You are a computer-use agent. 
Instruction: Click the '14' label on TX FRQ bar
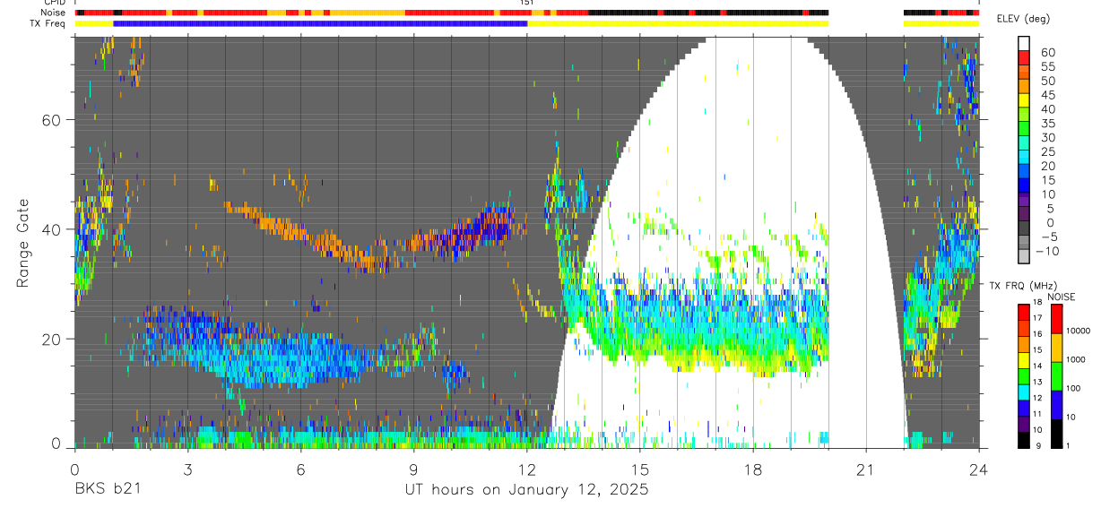pyautogui.click(x=1038, y=367)
